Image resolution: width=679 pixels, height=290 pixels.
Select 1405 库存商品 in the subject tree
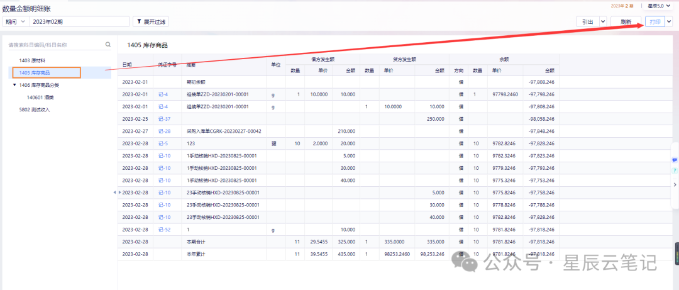[34, 72]
